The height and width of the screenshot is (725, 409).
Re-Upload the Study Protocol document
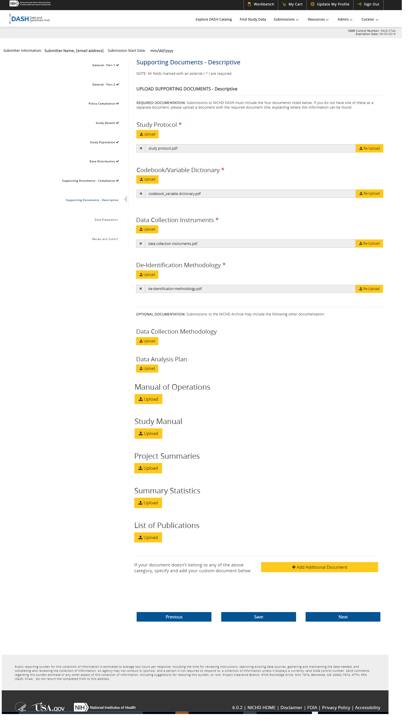pyautogui.click(x=369, y=148)
